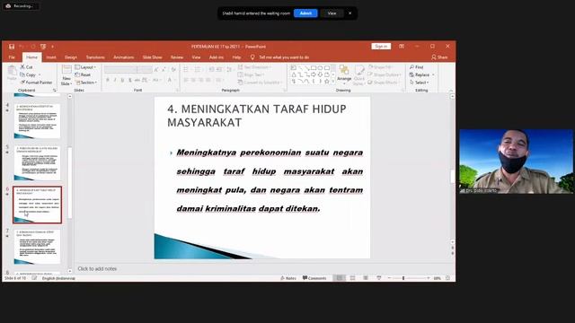575x323 pixels.
Task: Open the Shape Fill color menu
Action: click(380, 67)
